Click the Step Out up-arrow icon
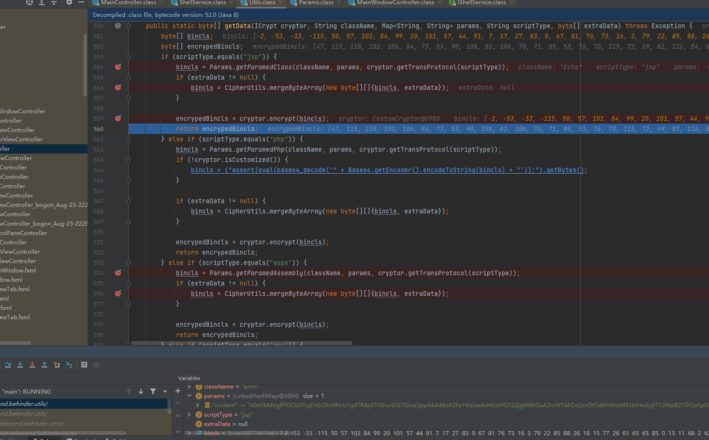 click(x=44, y=365)
